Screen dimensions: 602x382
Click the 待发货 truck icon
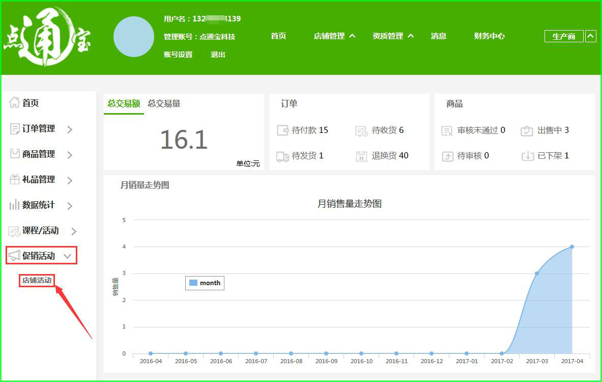[x=282, y=156]
